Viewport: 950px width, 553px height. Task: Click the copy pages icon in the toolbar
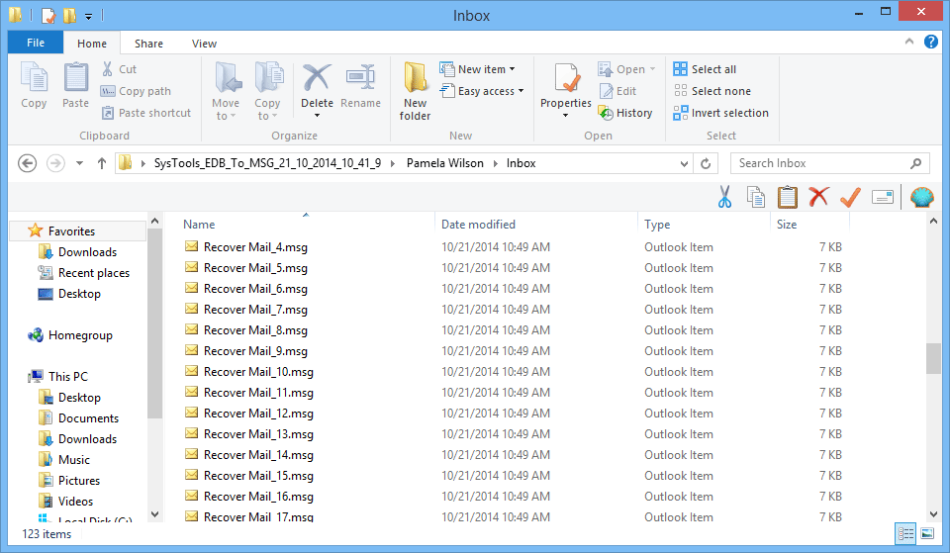tap(755, 197)
